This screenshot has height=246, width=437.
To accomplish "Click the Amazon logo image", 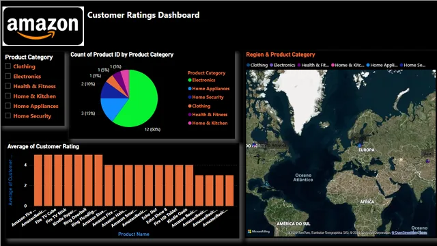I will click(43, 26).
